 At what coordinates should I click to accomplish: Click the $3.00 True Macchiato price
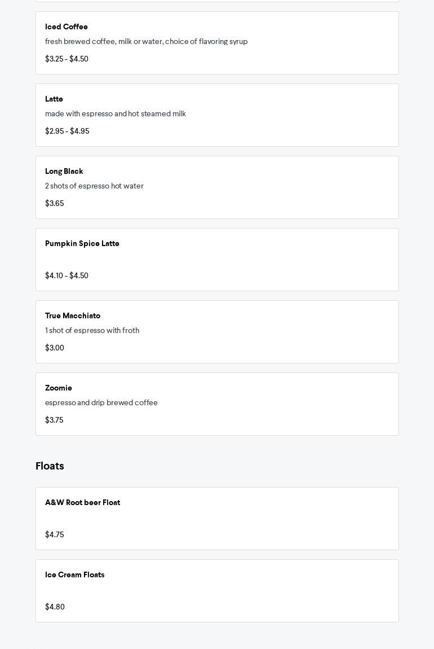tap(55, 348)
